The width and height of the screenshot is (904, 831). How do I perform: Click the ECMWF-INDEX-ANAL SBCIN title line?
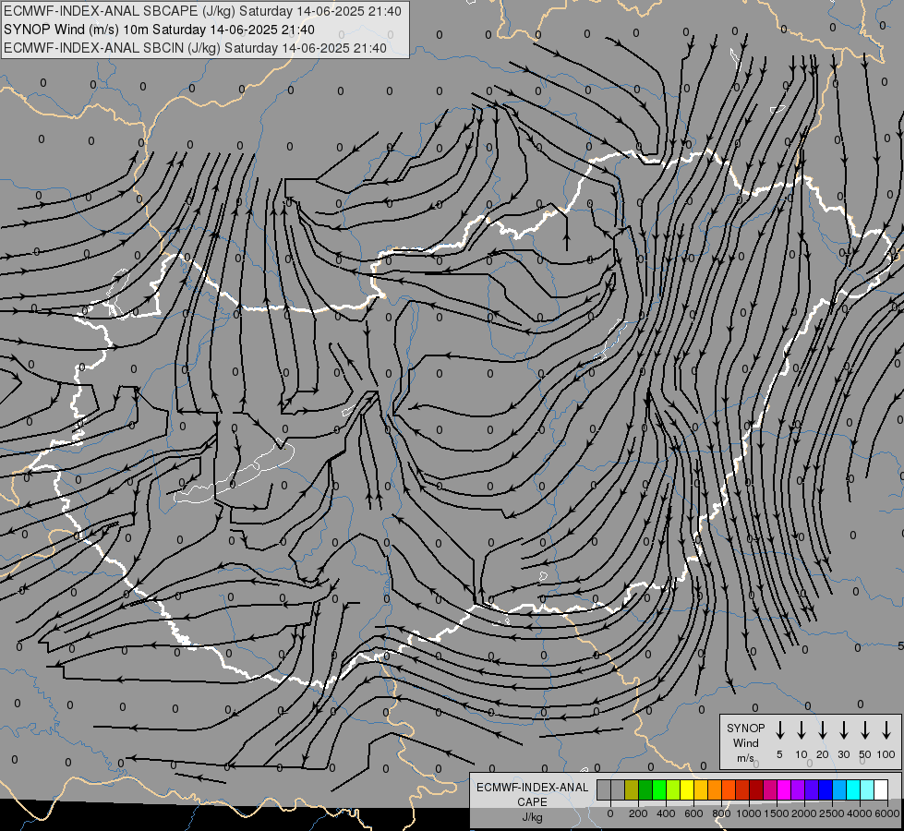[x=195, y=48]
